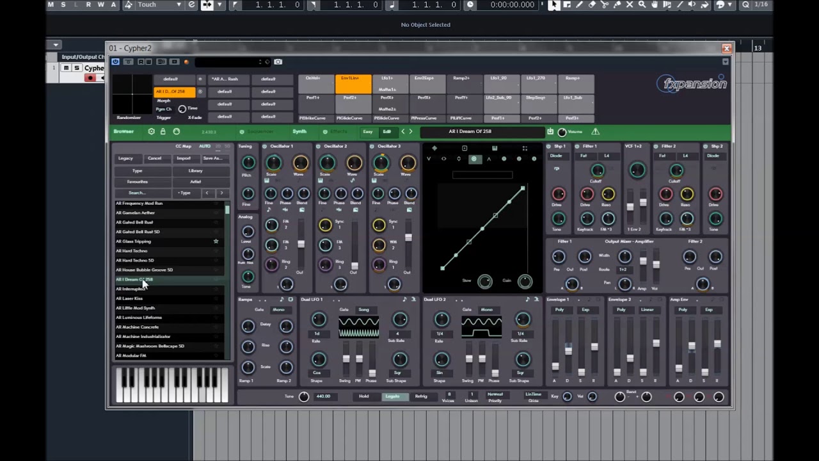Screen dimensions: 819x461
Task: Go to previous preset arrow in green bar
Action: tap(403, 131)
